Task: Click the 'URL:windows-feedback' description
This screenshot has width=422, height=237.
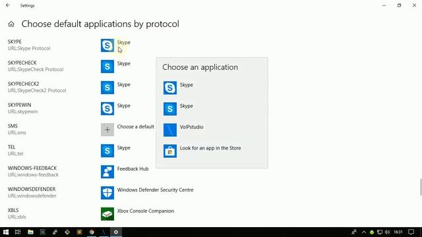Action: click(33, 174)
